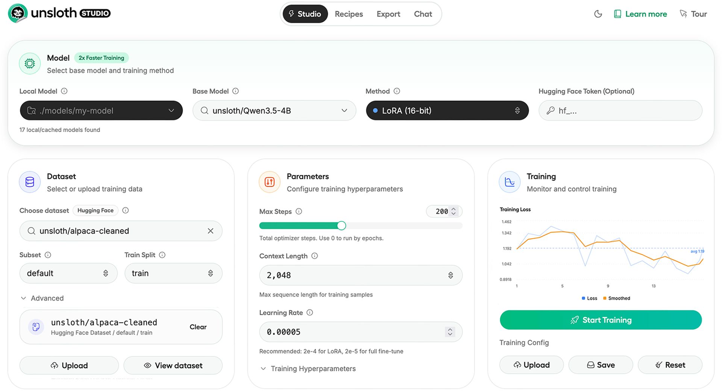Click the Training chart icon
This screenshot has width=722, height=392.
(510, 182)
